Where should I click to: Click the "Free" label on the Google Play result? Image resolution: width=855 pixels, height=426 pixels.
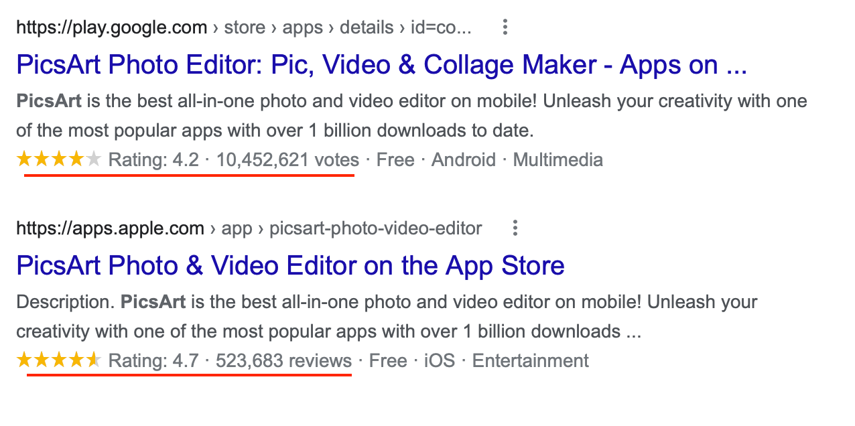(395, 160)
